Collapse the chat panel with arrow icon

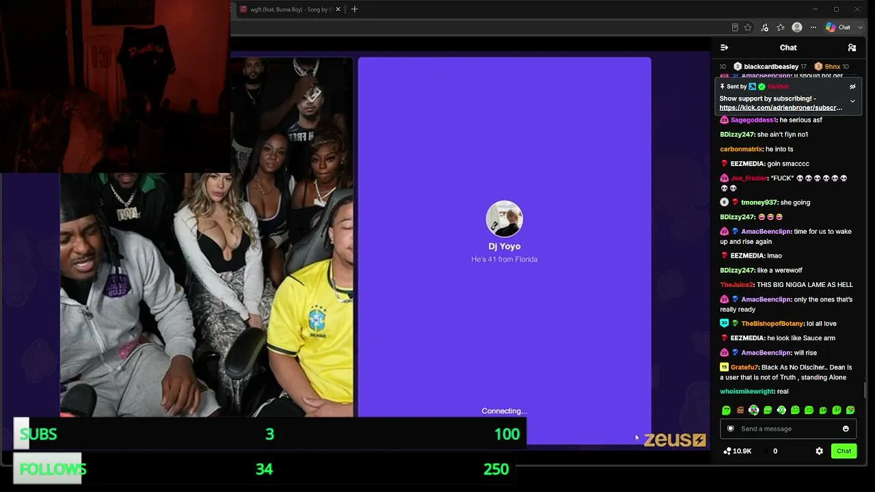(725, 47)
